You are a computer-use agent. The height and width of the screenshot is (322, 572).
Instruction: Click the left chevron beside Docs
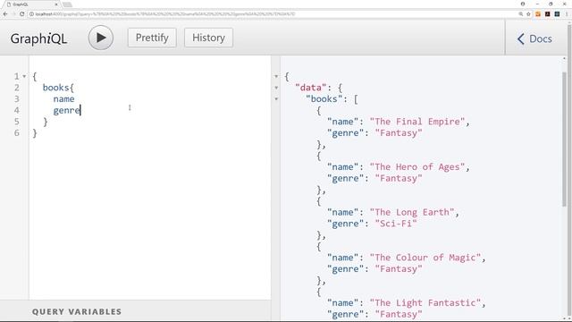click(x=521, y=38)
